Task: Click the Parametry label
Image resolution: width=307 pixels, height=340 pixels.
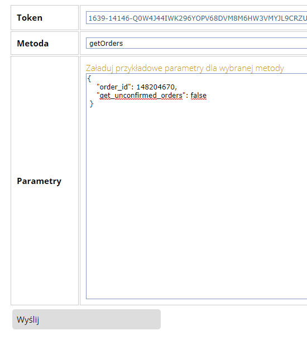Action: pos(39,181)
